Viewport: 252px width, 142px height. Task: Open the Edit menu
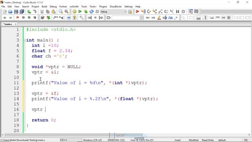coord(9,7)
